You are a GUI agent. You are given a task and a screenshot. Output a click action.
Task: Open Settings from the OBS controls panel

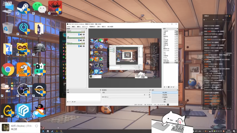(x=165, y=99)
